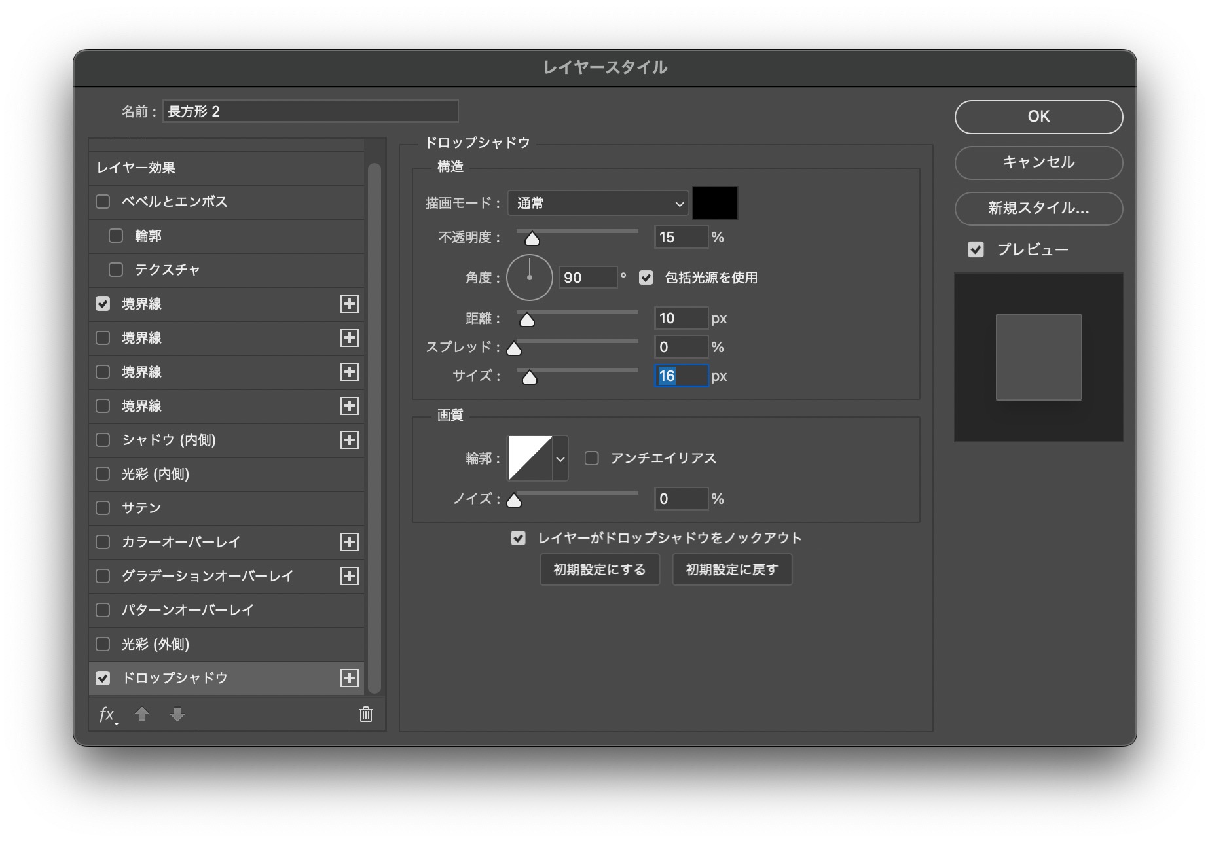Enable the 輪郭 sub-effect checkbox
The image size is (1210, 843).
click(116, 236)
